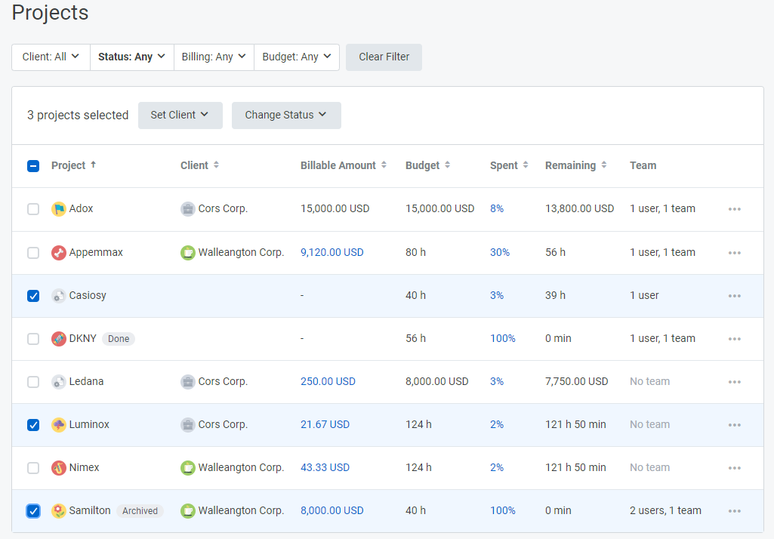Click the Walleangton Corp. icon in the Appemmax row
This screenshot has height=539, width=774.
(x=187, y=253)
